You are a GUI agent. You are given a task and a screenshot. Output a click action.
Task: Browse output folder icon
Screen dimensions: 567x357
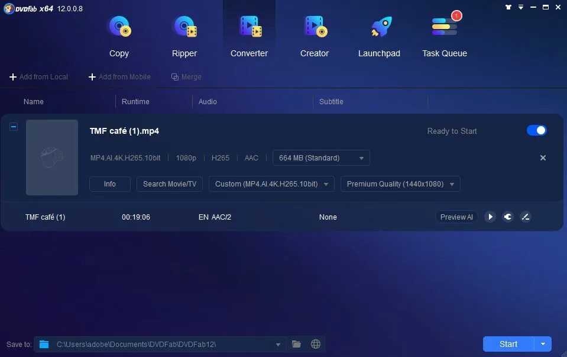tap(296, 344)
